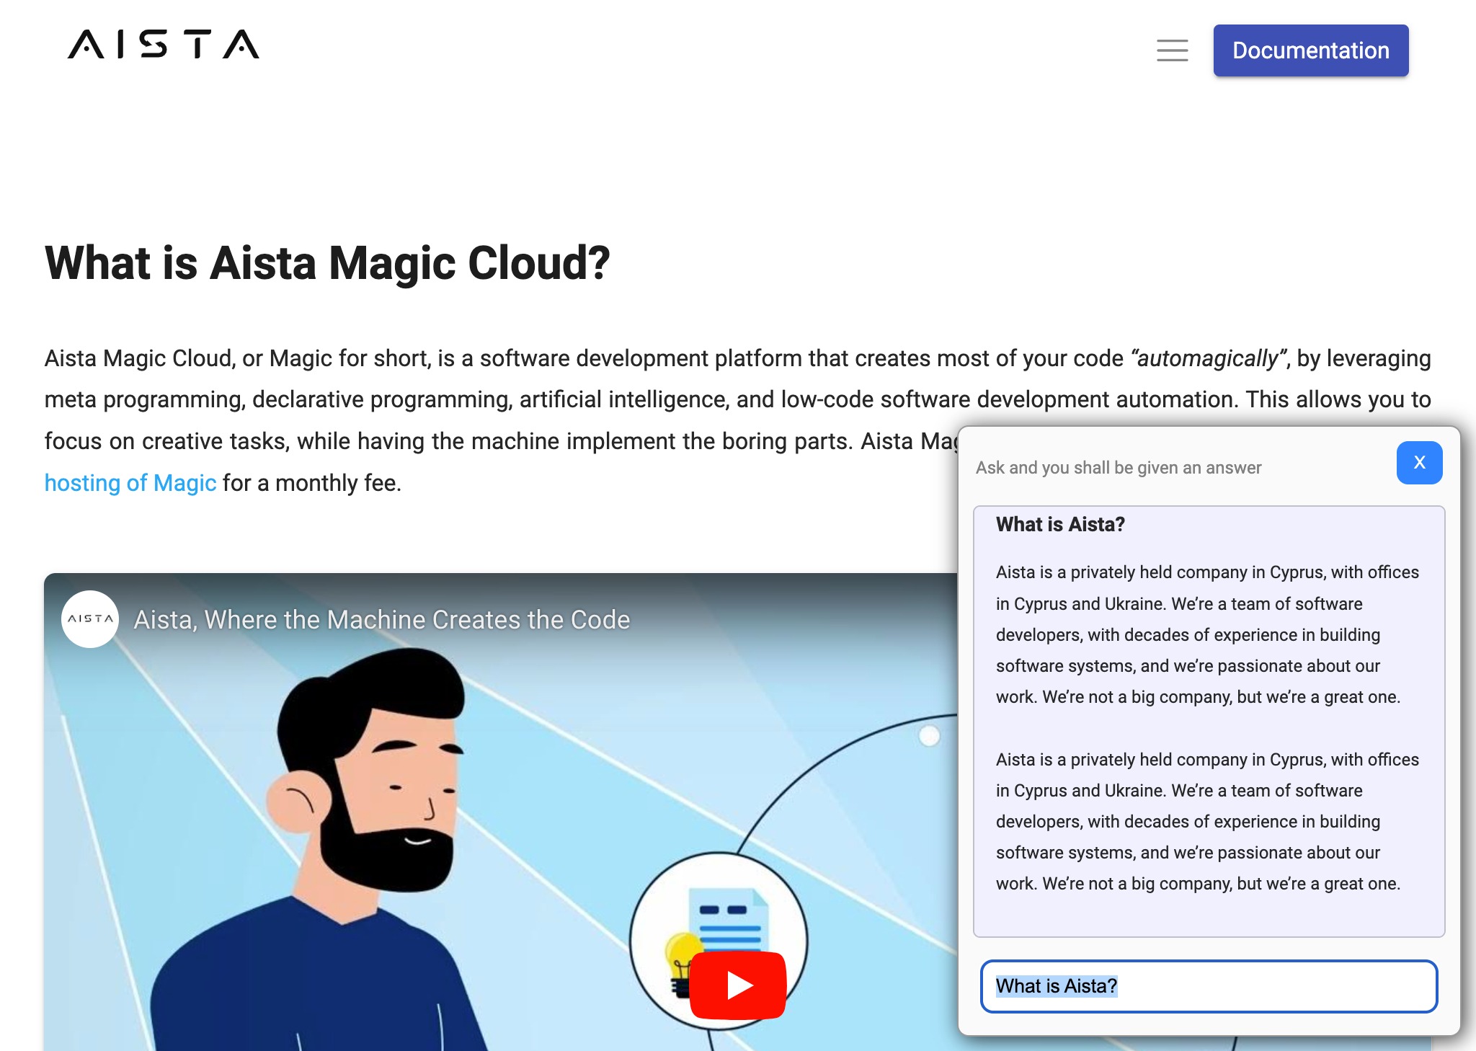Play the YouTube video
Viewport: 1476px width, 1051px height.
point(737,985)
